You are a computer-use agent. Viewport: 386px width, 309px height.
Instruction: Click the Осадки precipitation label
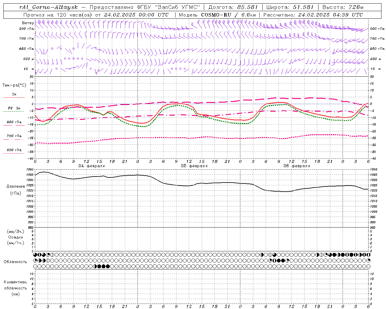click(x=16, y=237)
